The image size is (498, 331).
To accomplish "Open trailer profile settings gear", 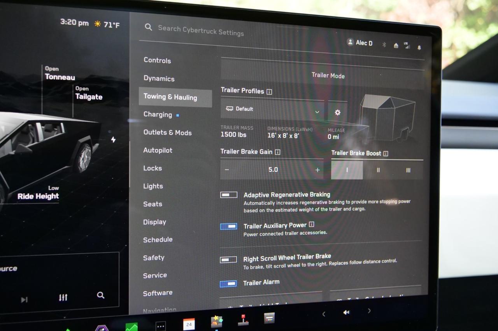I will [337, 112].
